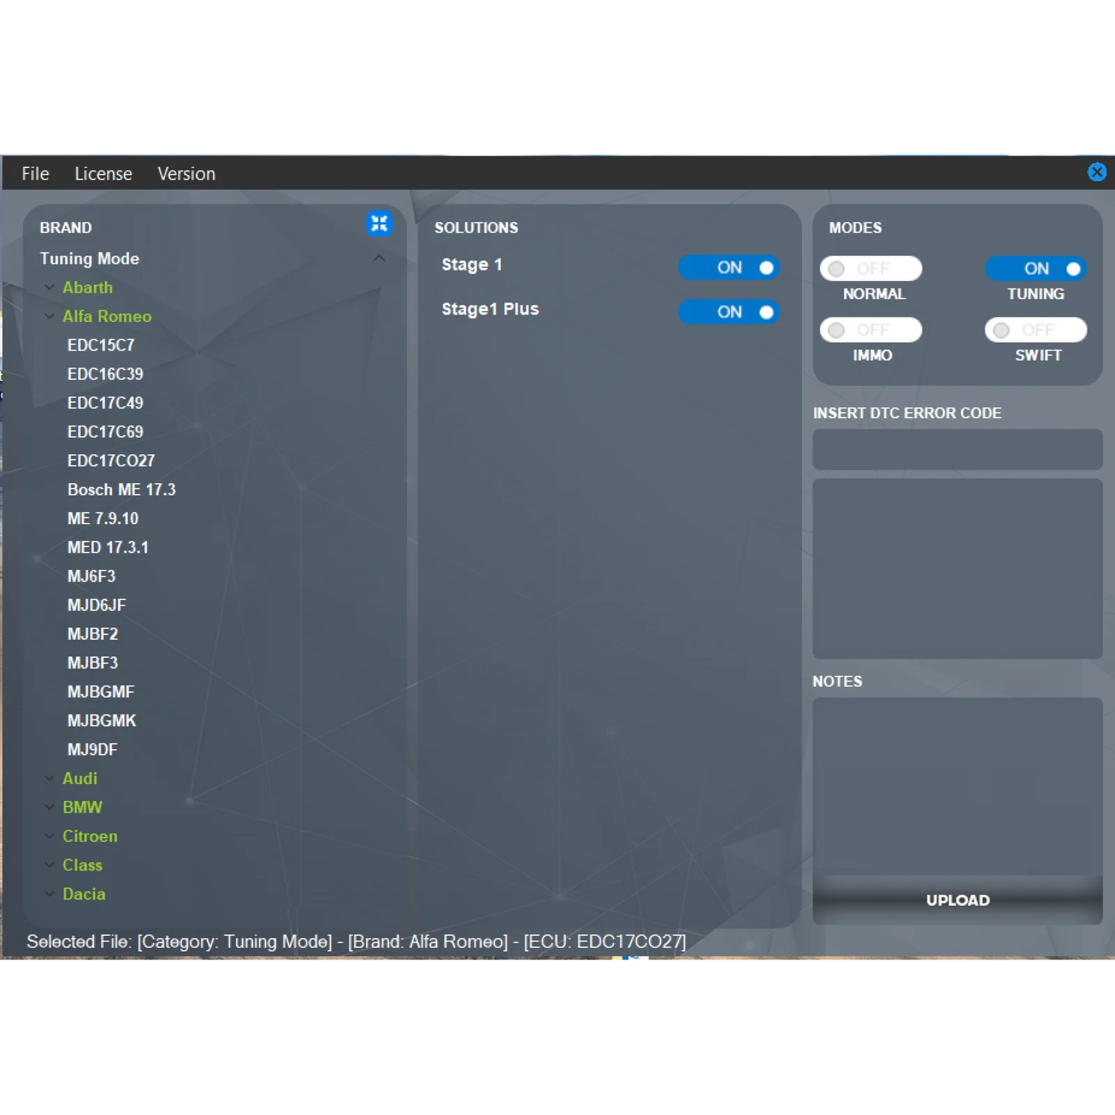Image resolution: width=1115 pixels, height=1115 pixels.
Task: Turn on the SWIFT mode toggle
Action: click(x=1036, y=330)
